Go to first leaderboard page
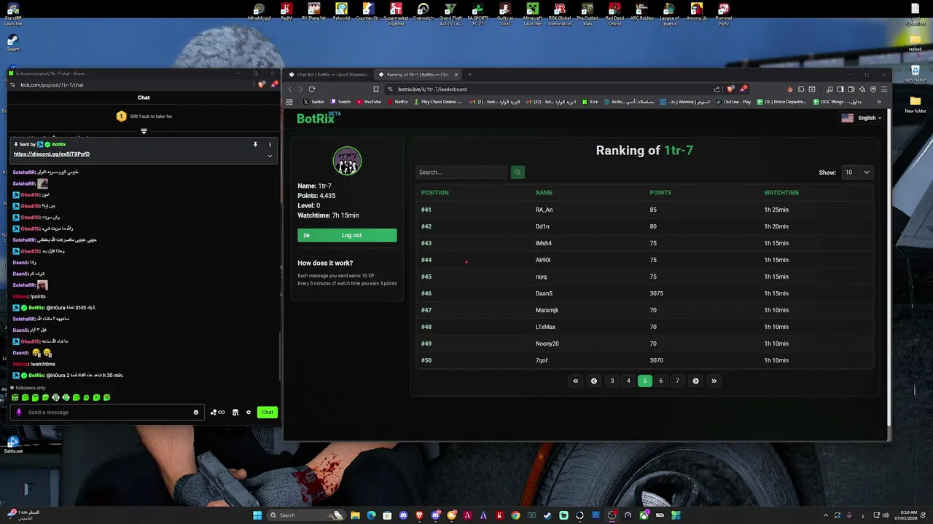The width and height of the screenshot is (933, 524). pyautogui.click(x=576, y=381)
